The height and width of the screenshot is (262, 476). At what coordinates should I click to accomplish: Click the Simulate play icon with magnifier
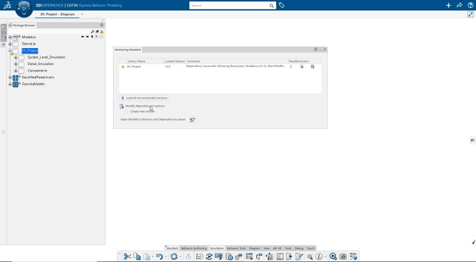(x=333, y=257)
